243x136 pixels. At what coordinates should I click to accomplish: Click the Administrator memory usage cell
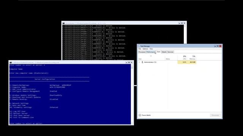pyautogui.click(x=191, y=62)
